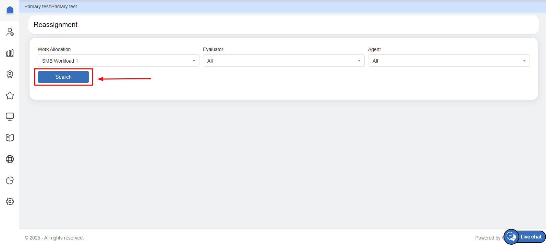This screenshot has width=546, height=246.
Task: Select the star icon in sidebar
Action: [x=10, y=95]
